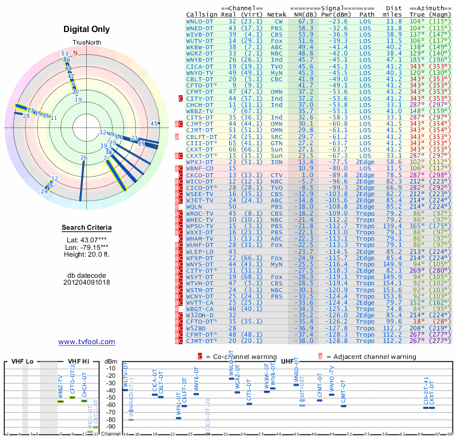457x439 pixels.
Task: Click the Digital Only chart heading
Action: coord(87,29)
